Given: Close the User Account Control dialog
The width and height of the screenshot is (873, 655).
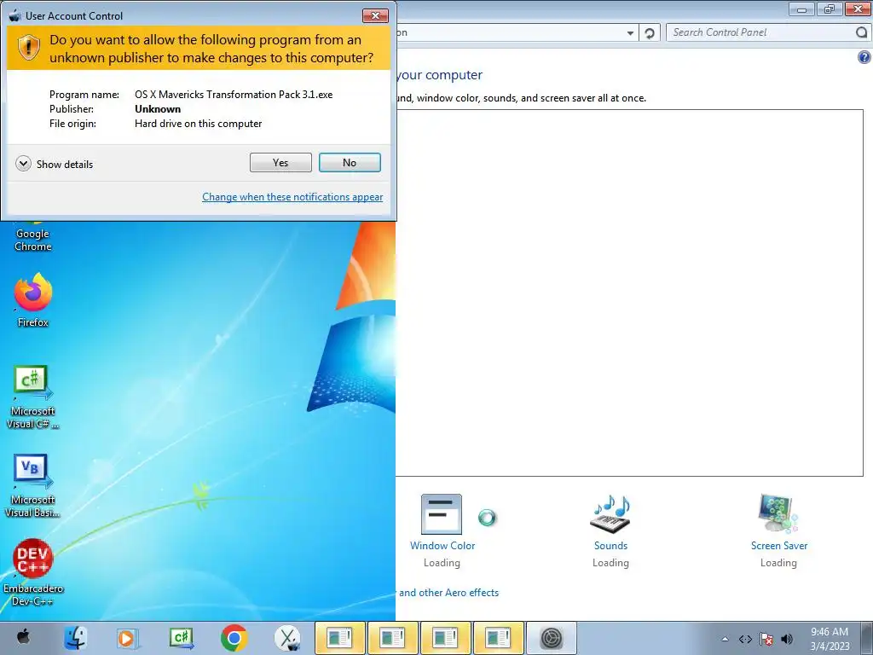Looking at the screenshot, I should pos(375,15).
